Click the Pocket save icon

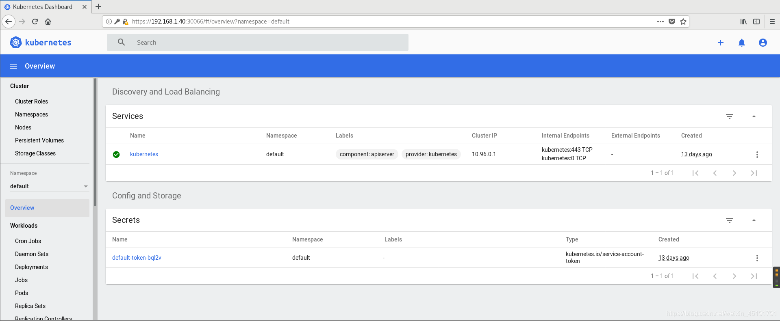click(x=672, y=22)
